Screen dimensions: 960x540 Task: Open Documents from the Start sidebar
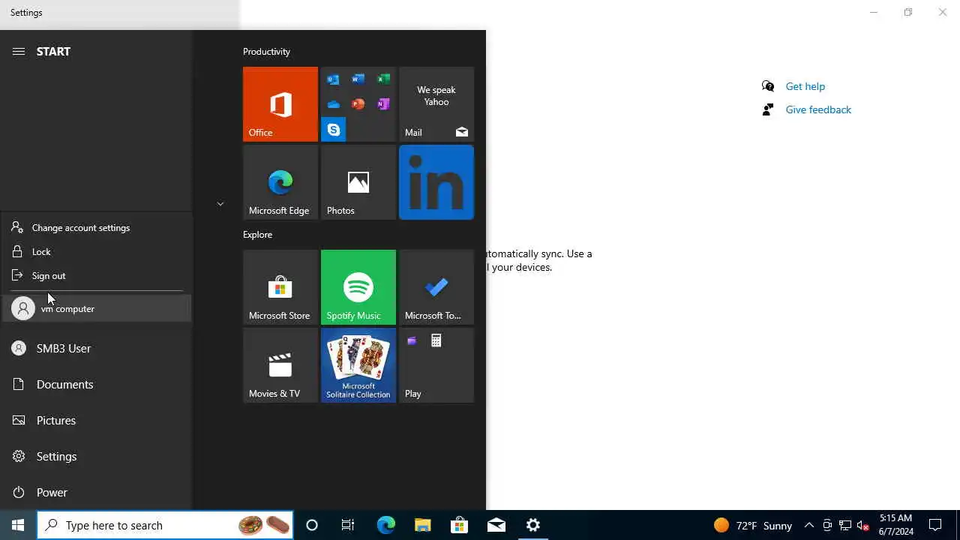click(96, 384)
